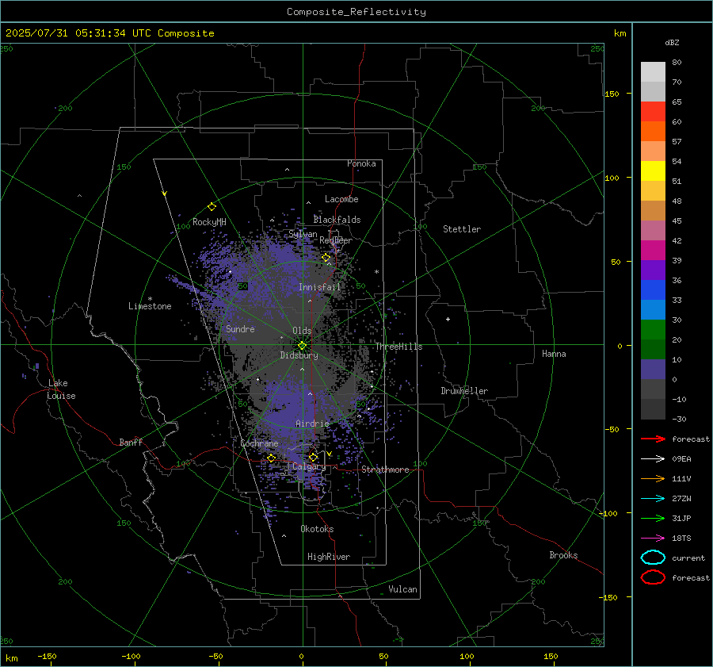
Task: Click the Airdrie city label
Action: tap(312, 424)
